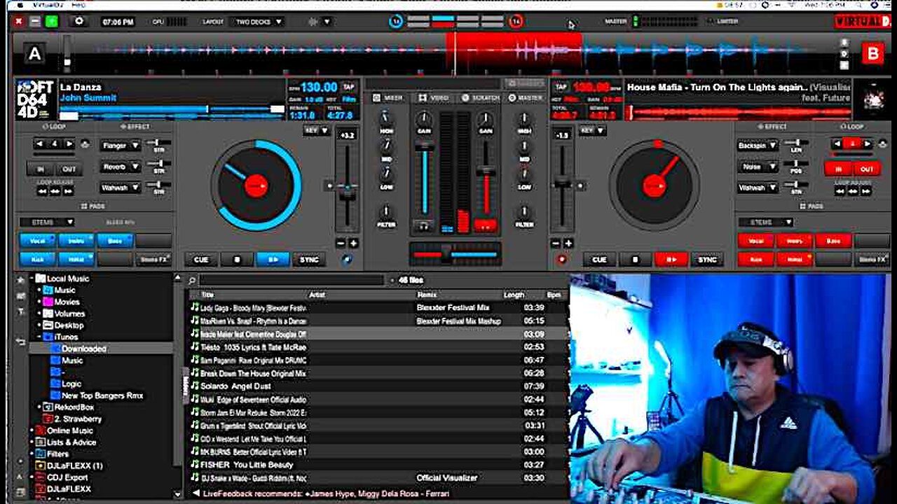This screenshot has height=504, width=897.
Task: Click deck A Stems FX button
Action: [153, 260]
